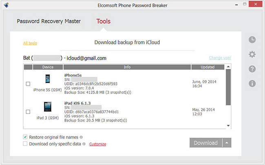The height and width of the screenshot is (165, 265).
Task: Open the history clock icon in sidebar
Action: [252, 39]
